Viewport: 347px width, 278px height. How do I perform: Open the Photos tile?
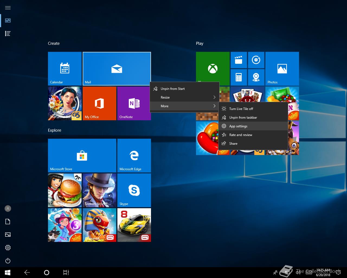tap(282, 69)
